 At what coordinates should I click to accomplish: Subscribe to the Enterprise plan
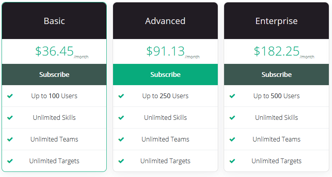277,75
